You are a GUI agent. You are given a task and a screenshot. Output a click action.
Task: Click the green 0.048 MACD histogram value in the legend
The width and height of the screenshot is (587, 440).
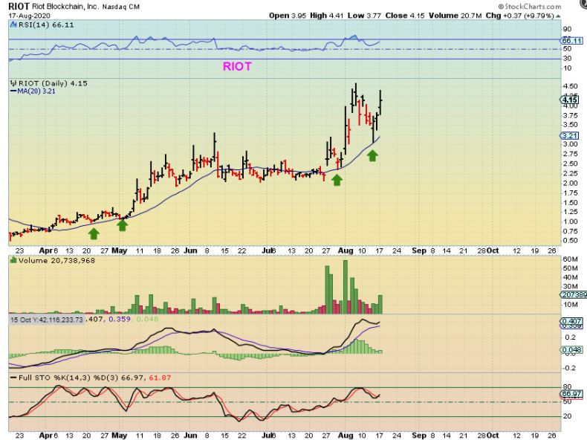coord(147,319)
